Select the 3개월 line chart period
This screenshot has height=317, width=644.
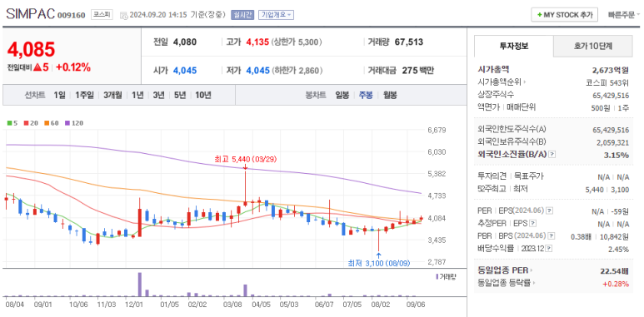(x=112, y=95)
